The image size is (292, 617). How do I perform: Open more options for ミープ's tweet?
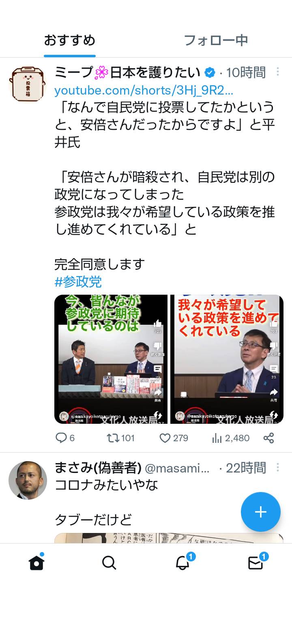coord(278,72)
